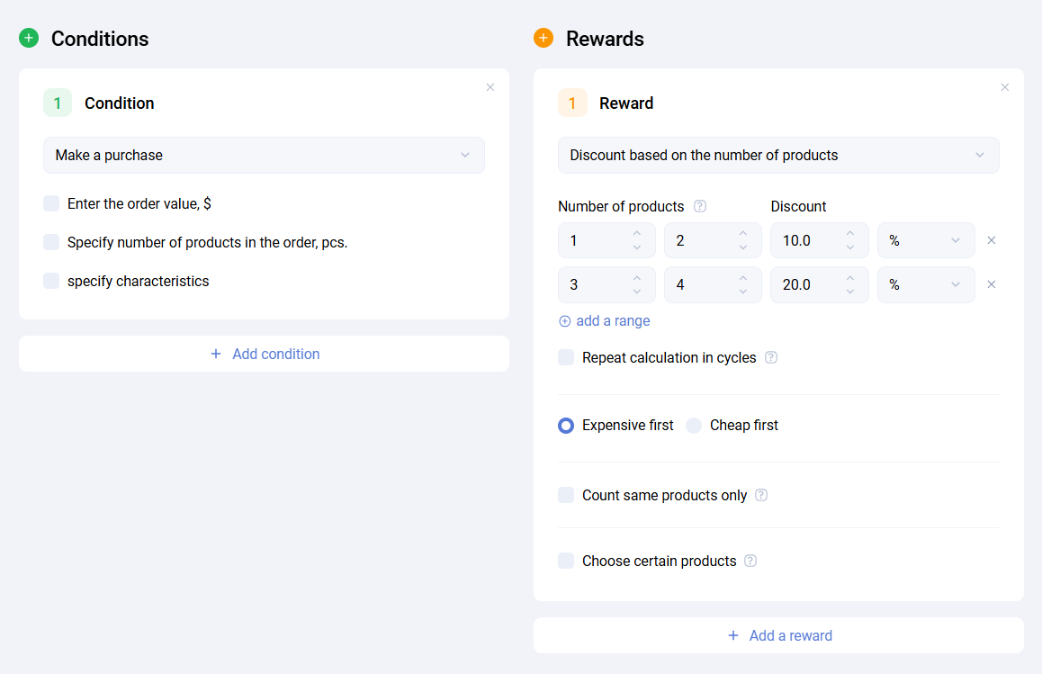Delete the 10.0% discount range row
This screenshot has height=674, width=1042.
[992, 240]
